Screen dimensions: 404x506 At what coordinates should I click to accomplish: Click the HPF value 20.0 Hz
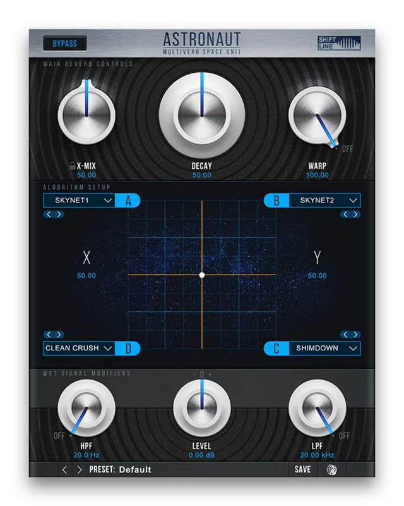86,455
